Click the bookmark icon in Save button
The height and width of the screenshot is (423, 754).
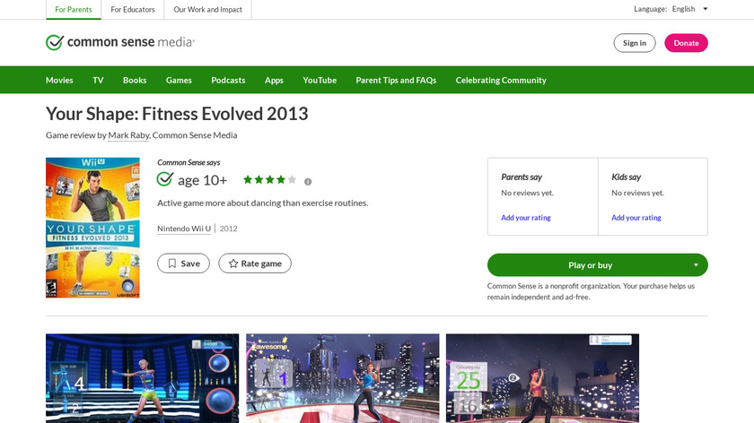coord(172,263)
